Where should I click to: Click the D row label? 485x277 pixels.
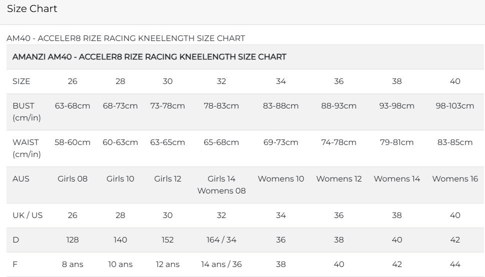pyautogui.click(x=16, y=239)
